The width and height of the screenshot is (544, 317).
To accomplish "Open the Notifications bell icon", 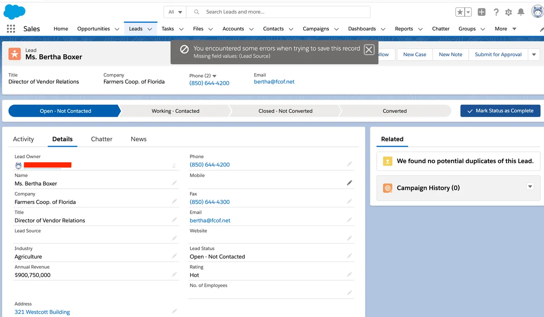I will [521, 12].
